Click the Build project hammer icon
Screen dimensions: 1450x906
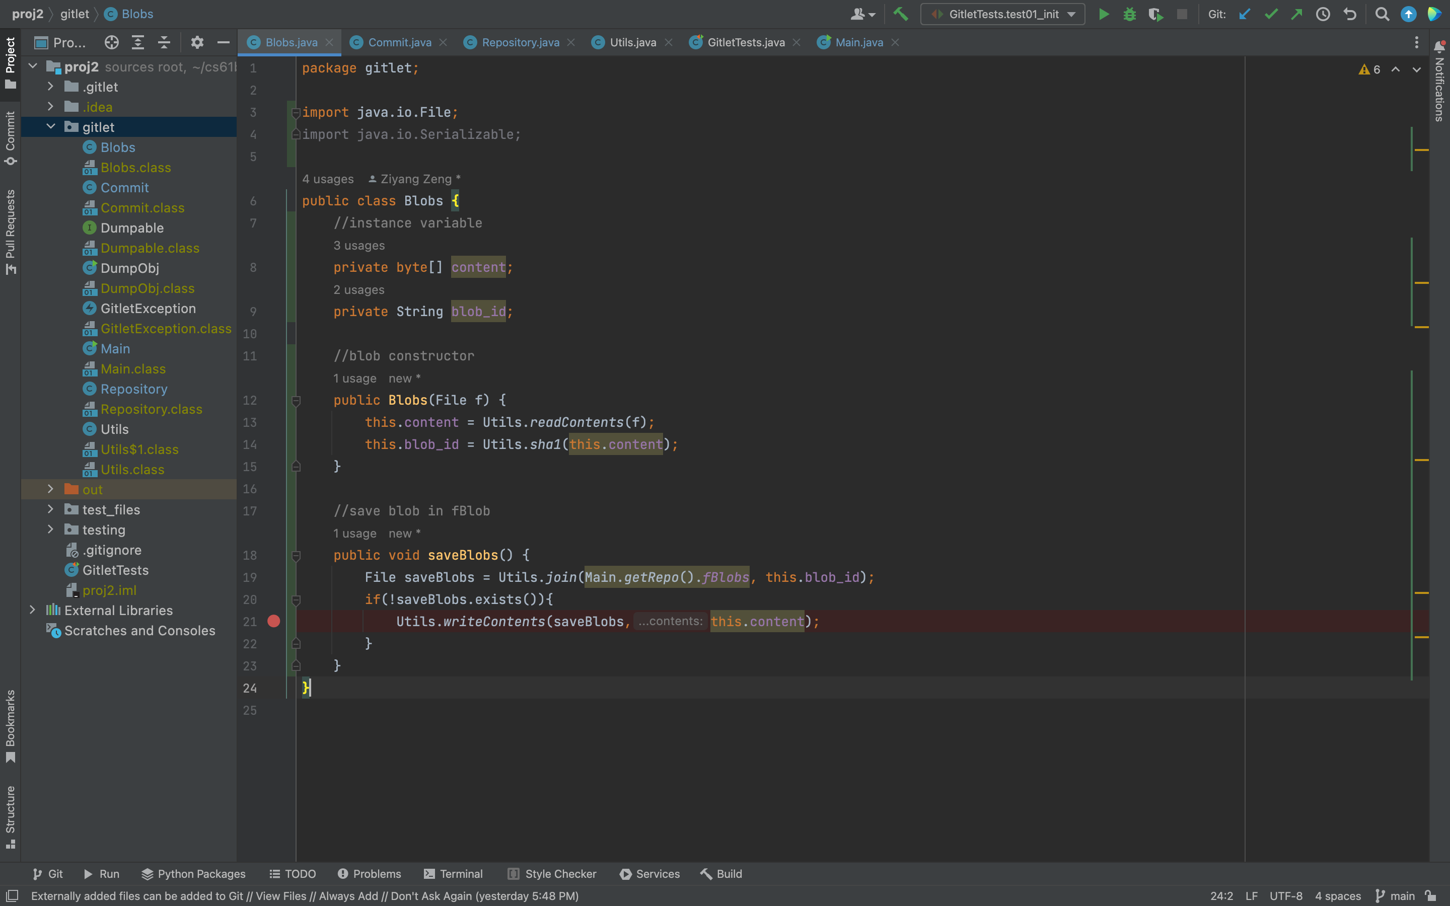pyautogui.click(x=901, y=15)
